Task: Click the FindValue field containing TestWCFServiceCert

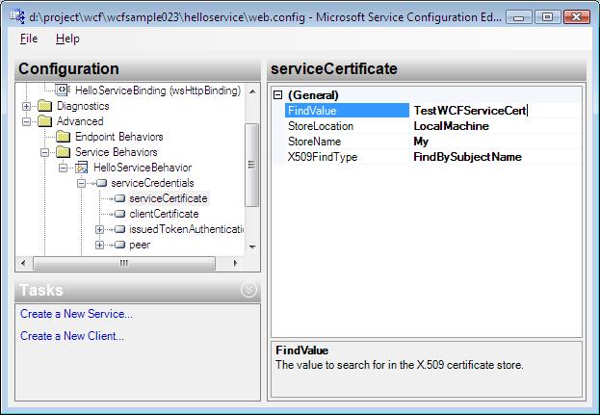Action: point(496,111)
